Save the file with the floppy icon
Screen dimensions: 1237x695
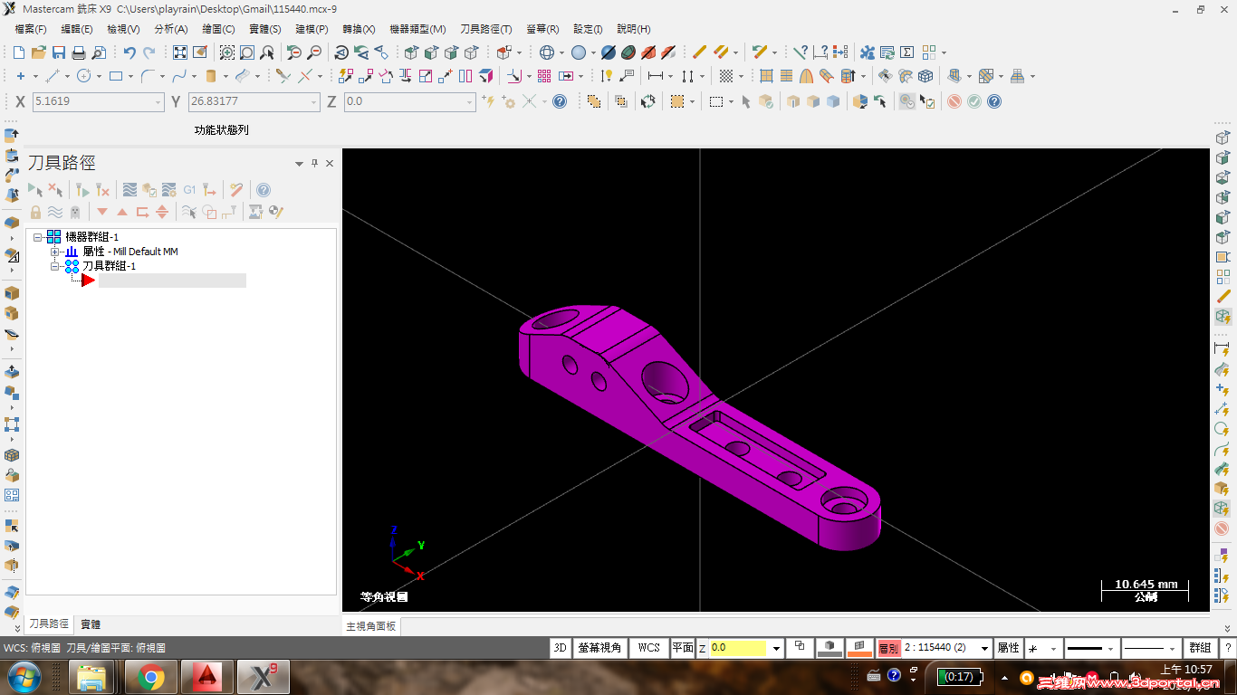tap(59, 52)
